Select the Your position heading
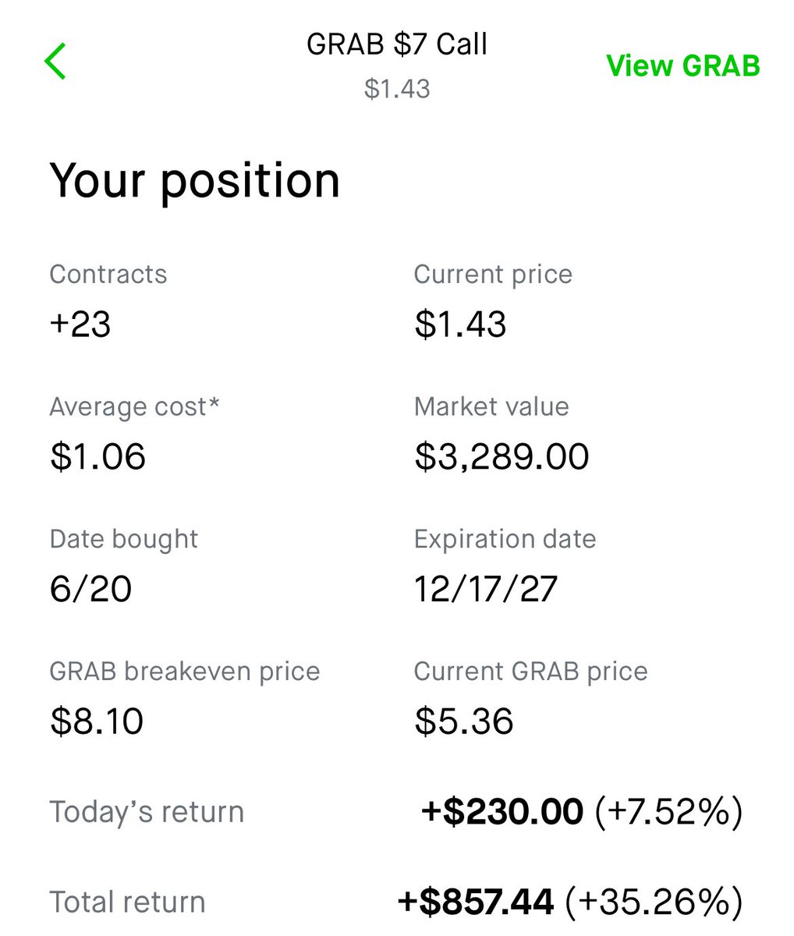Viewport: 794px width, 936px height. 195,182
